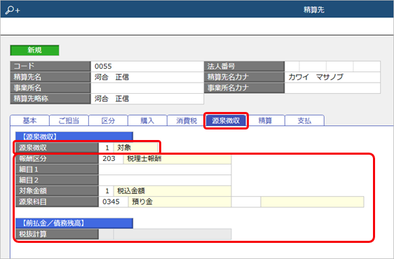
Task: Click the コード field with 0055
Action: [147, 66]
